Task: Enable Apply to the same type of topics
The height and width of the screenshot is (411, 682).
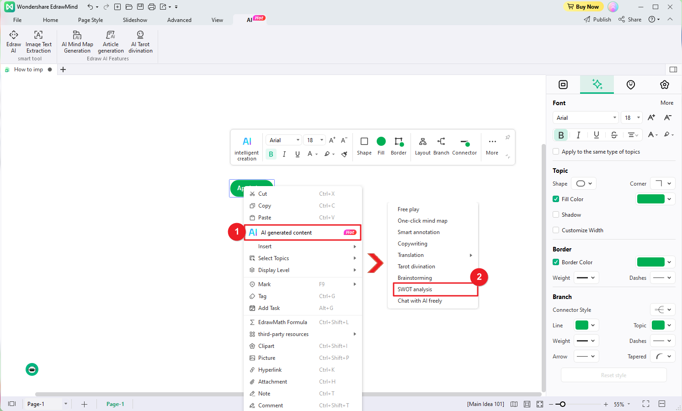Action: [556, 152]
